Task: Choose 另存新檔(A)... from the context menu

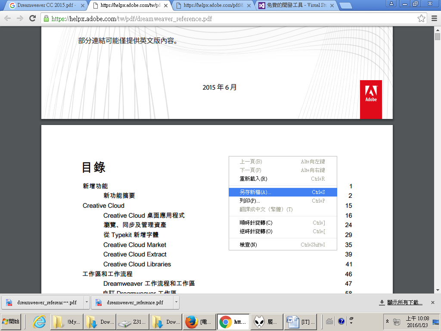Action: 283,192
